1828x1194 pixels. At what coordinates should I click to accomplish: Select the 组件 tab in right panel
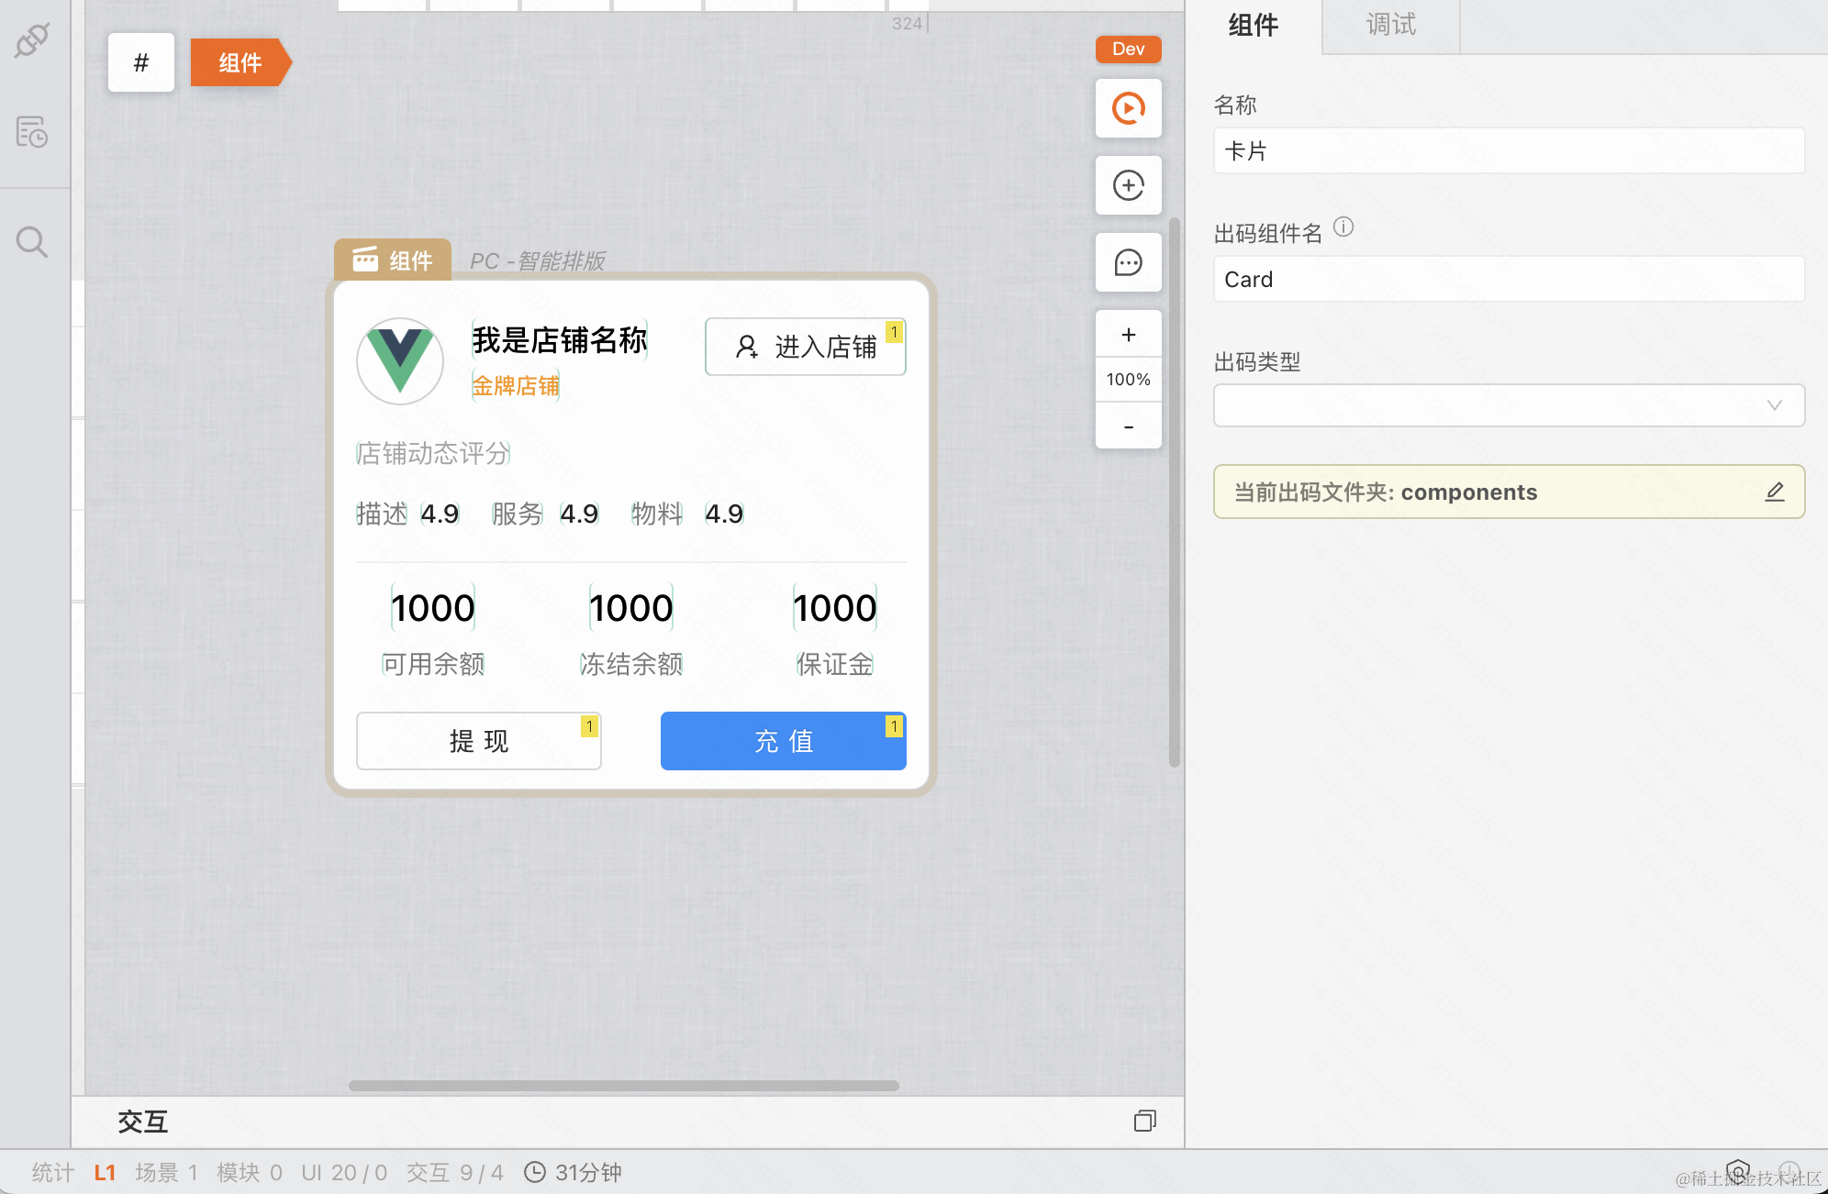(1253, 25)
